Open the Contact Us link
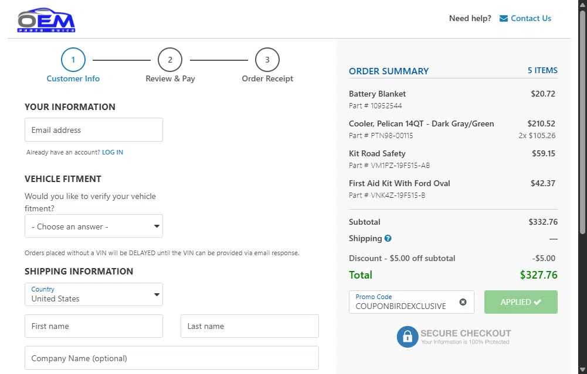The width and height of the screenshot is (587, 374). pos(531,18)
